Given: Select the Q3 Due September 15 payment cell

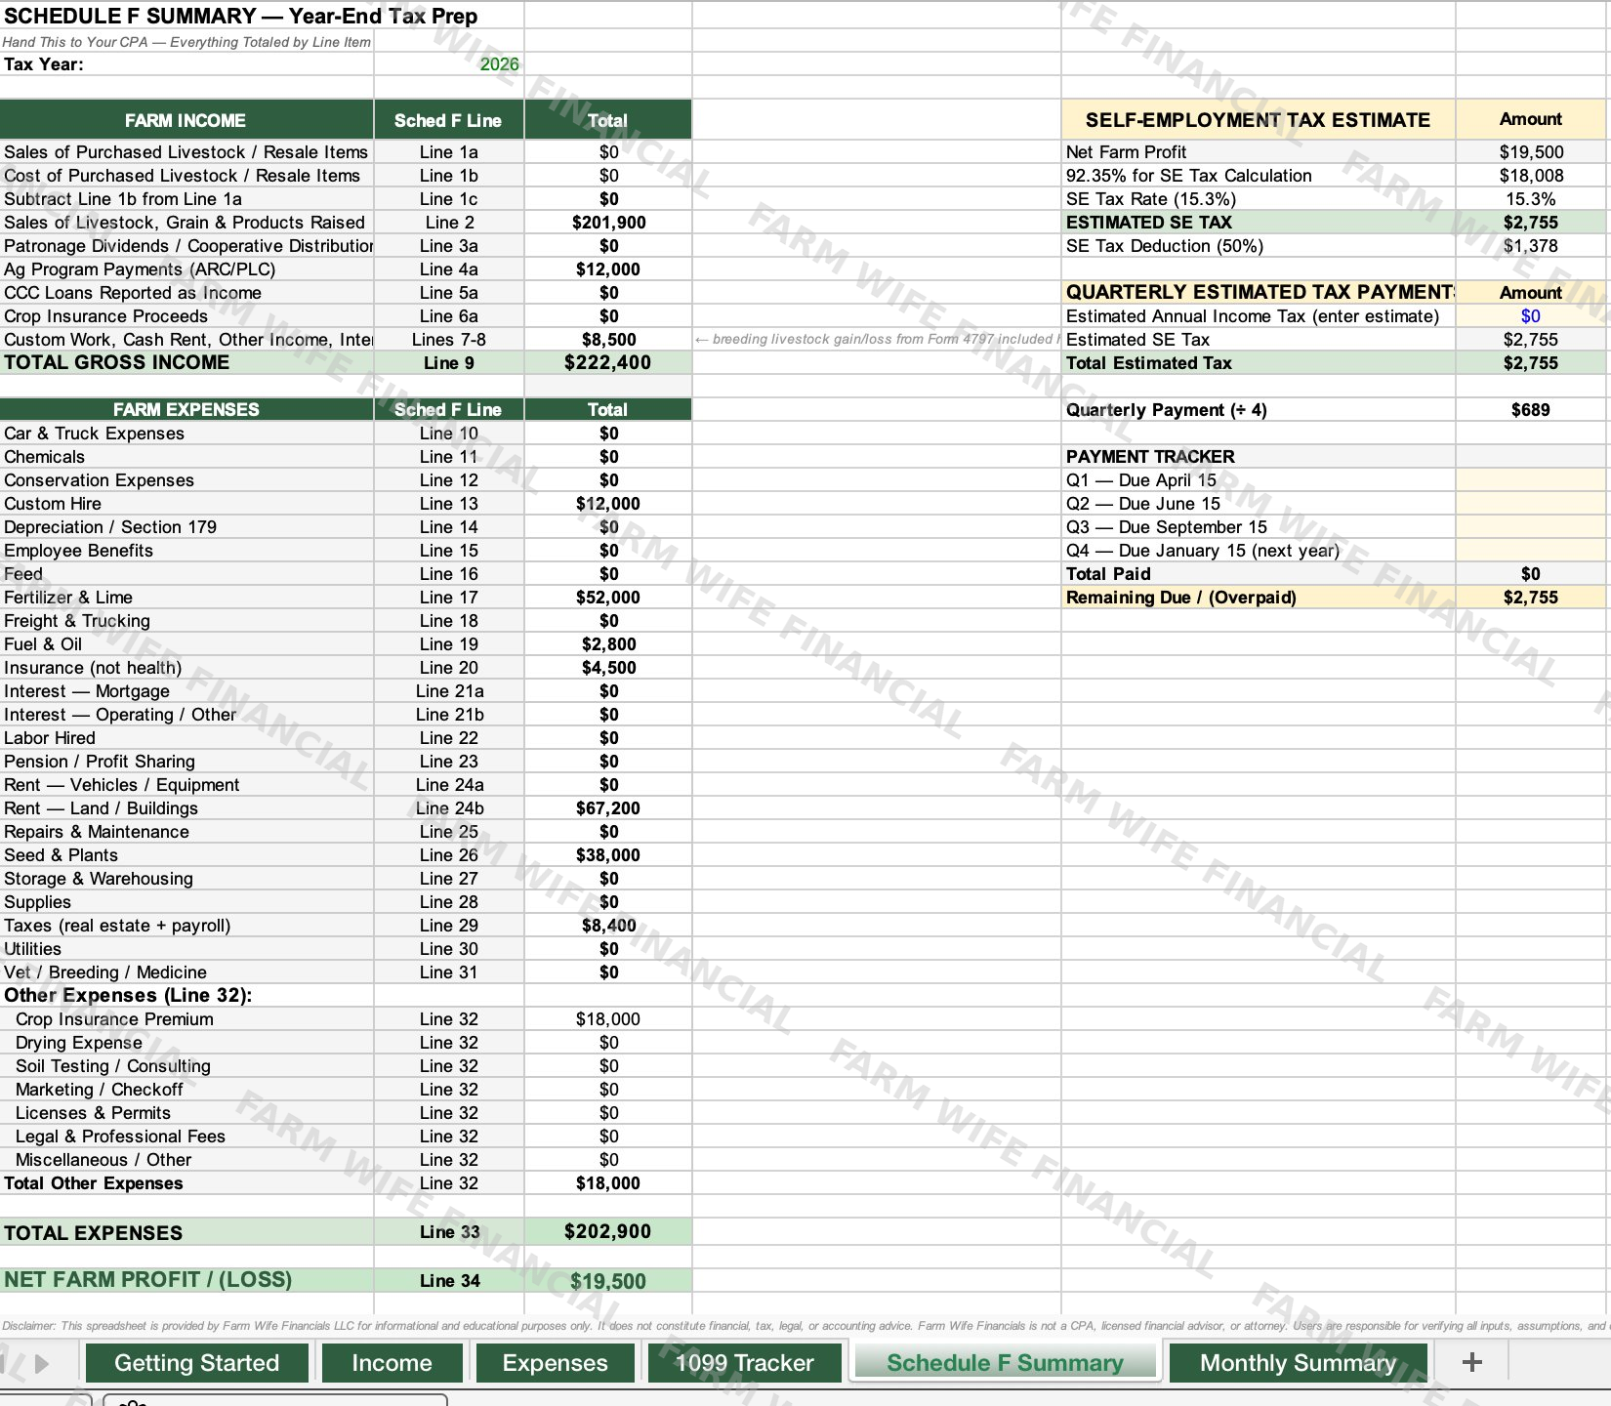Looking at the screenshot, I should [x=1530, y=527].
